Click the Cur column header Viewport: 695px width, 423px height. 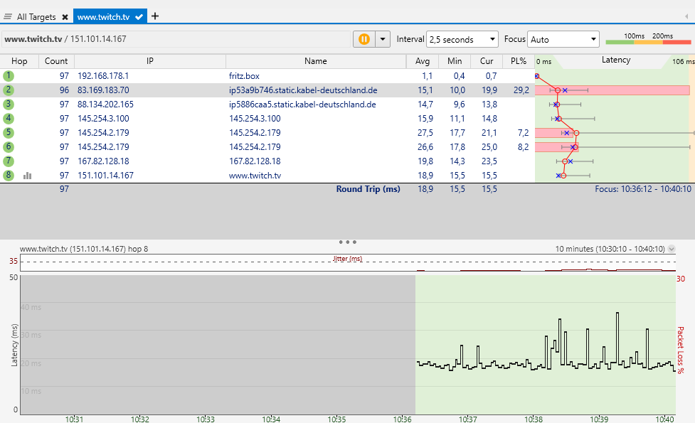[x=487, y=61]
